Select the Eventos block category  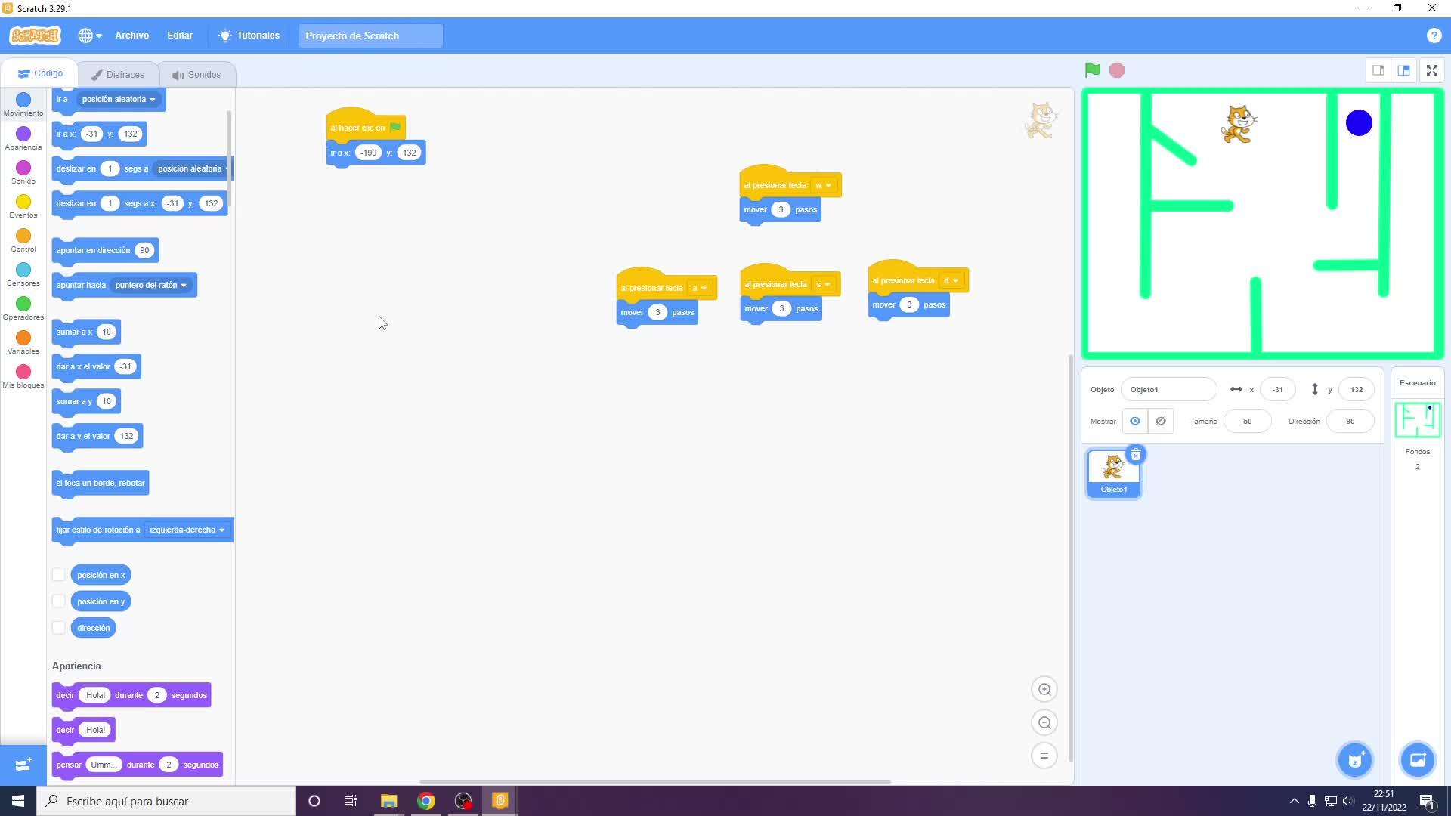(x=23, y=206)
